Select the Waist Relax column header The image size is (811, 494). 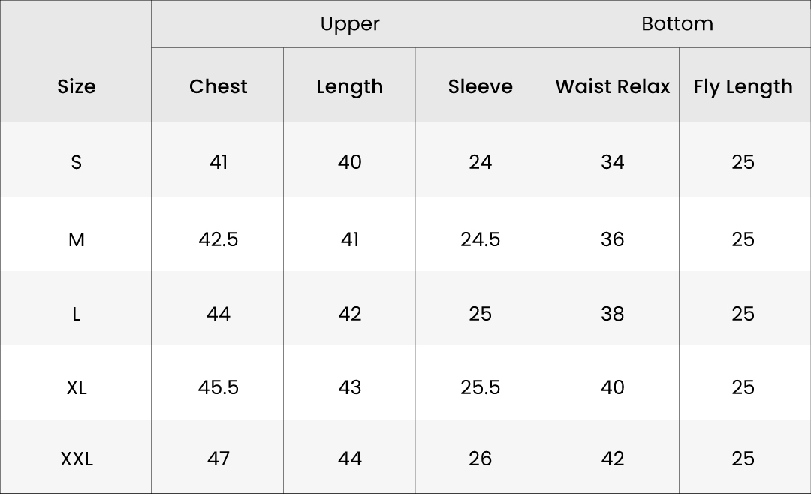(613, 86)
